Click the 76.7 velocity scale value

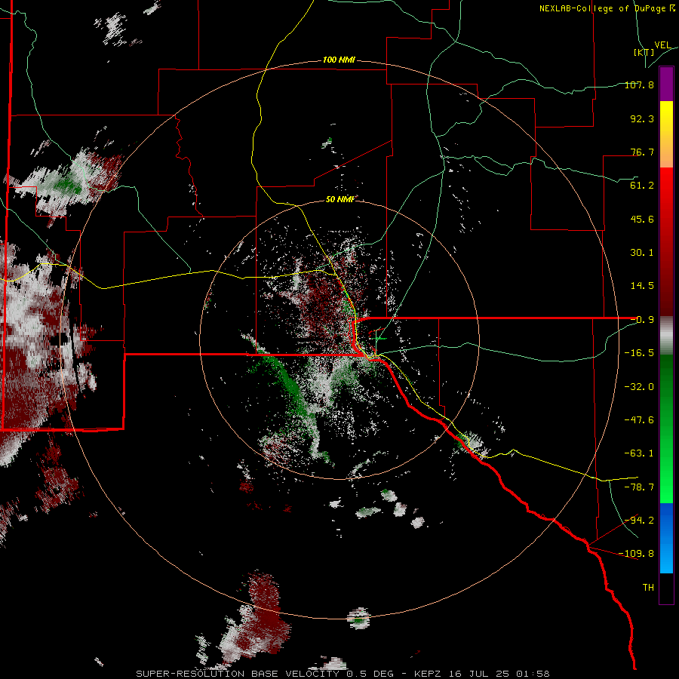(642, 152)
